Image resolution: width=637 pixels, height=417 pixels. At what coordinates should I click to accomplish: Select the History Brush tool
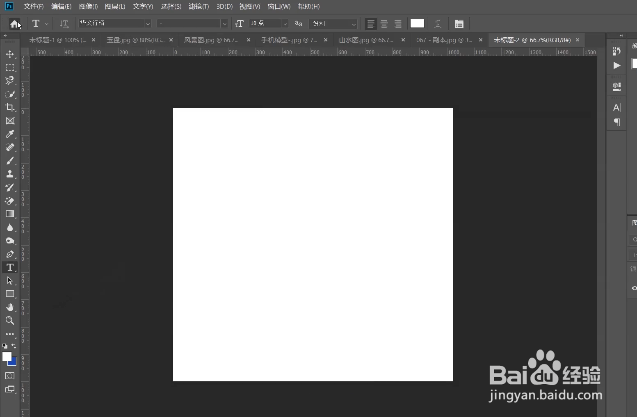10,187
